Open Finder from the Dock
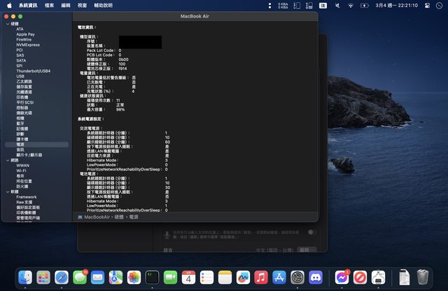This screenshot has height=291, width=448. 25,277
